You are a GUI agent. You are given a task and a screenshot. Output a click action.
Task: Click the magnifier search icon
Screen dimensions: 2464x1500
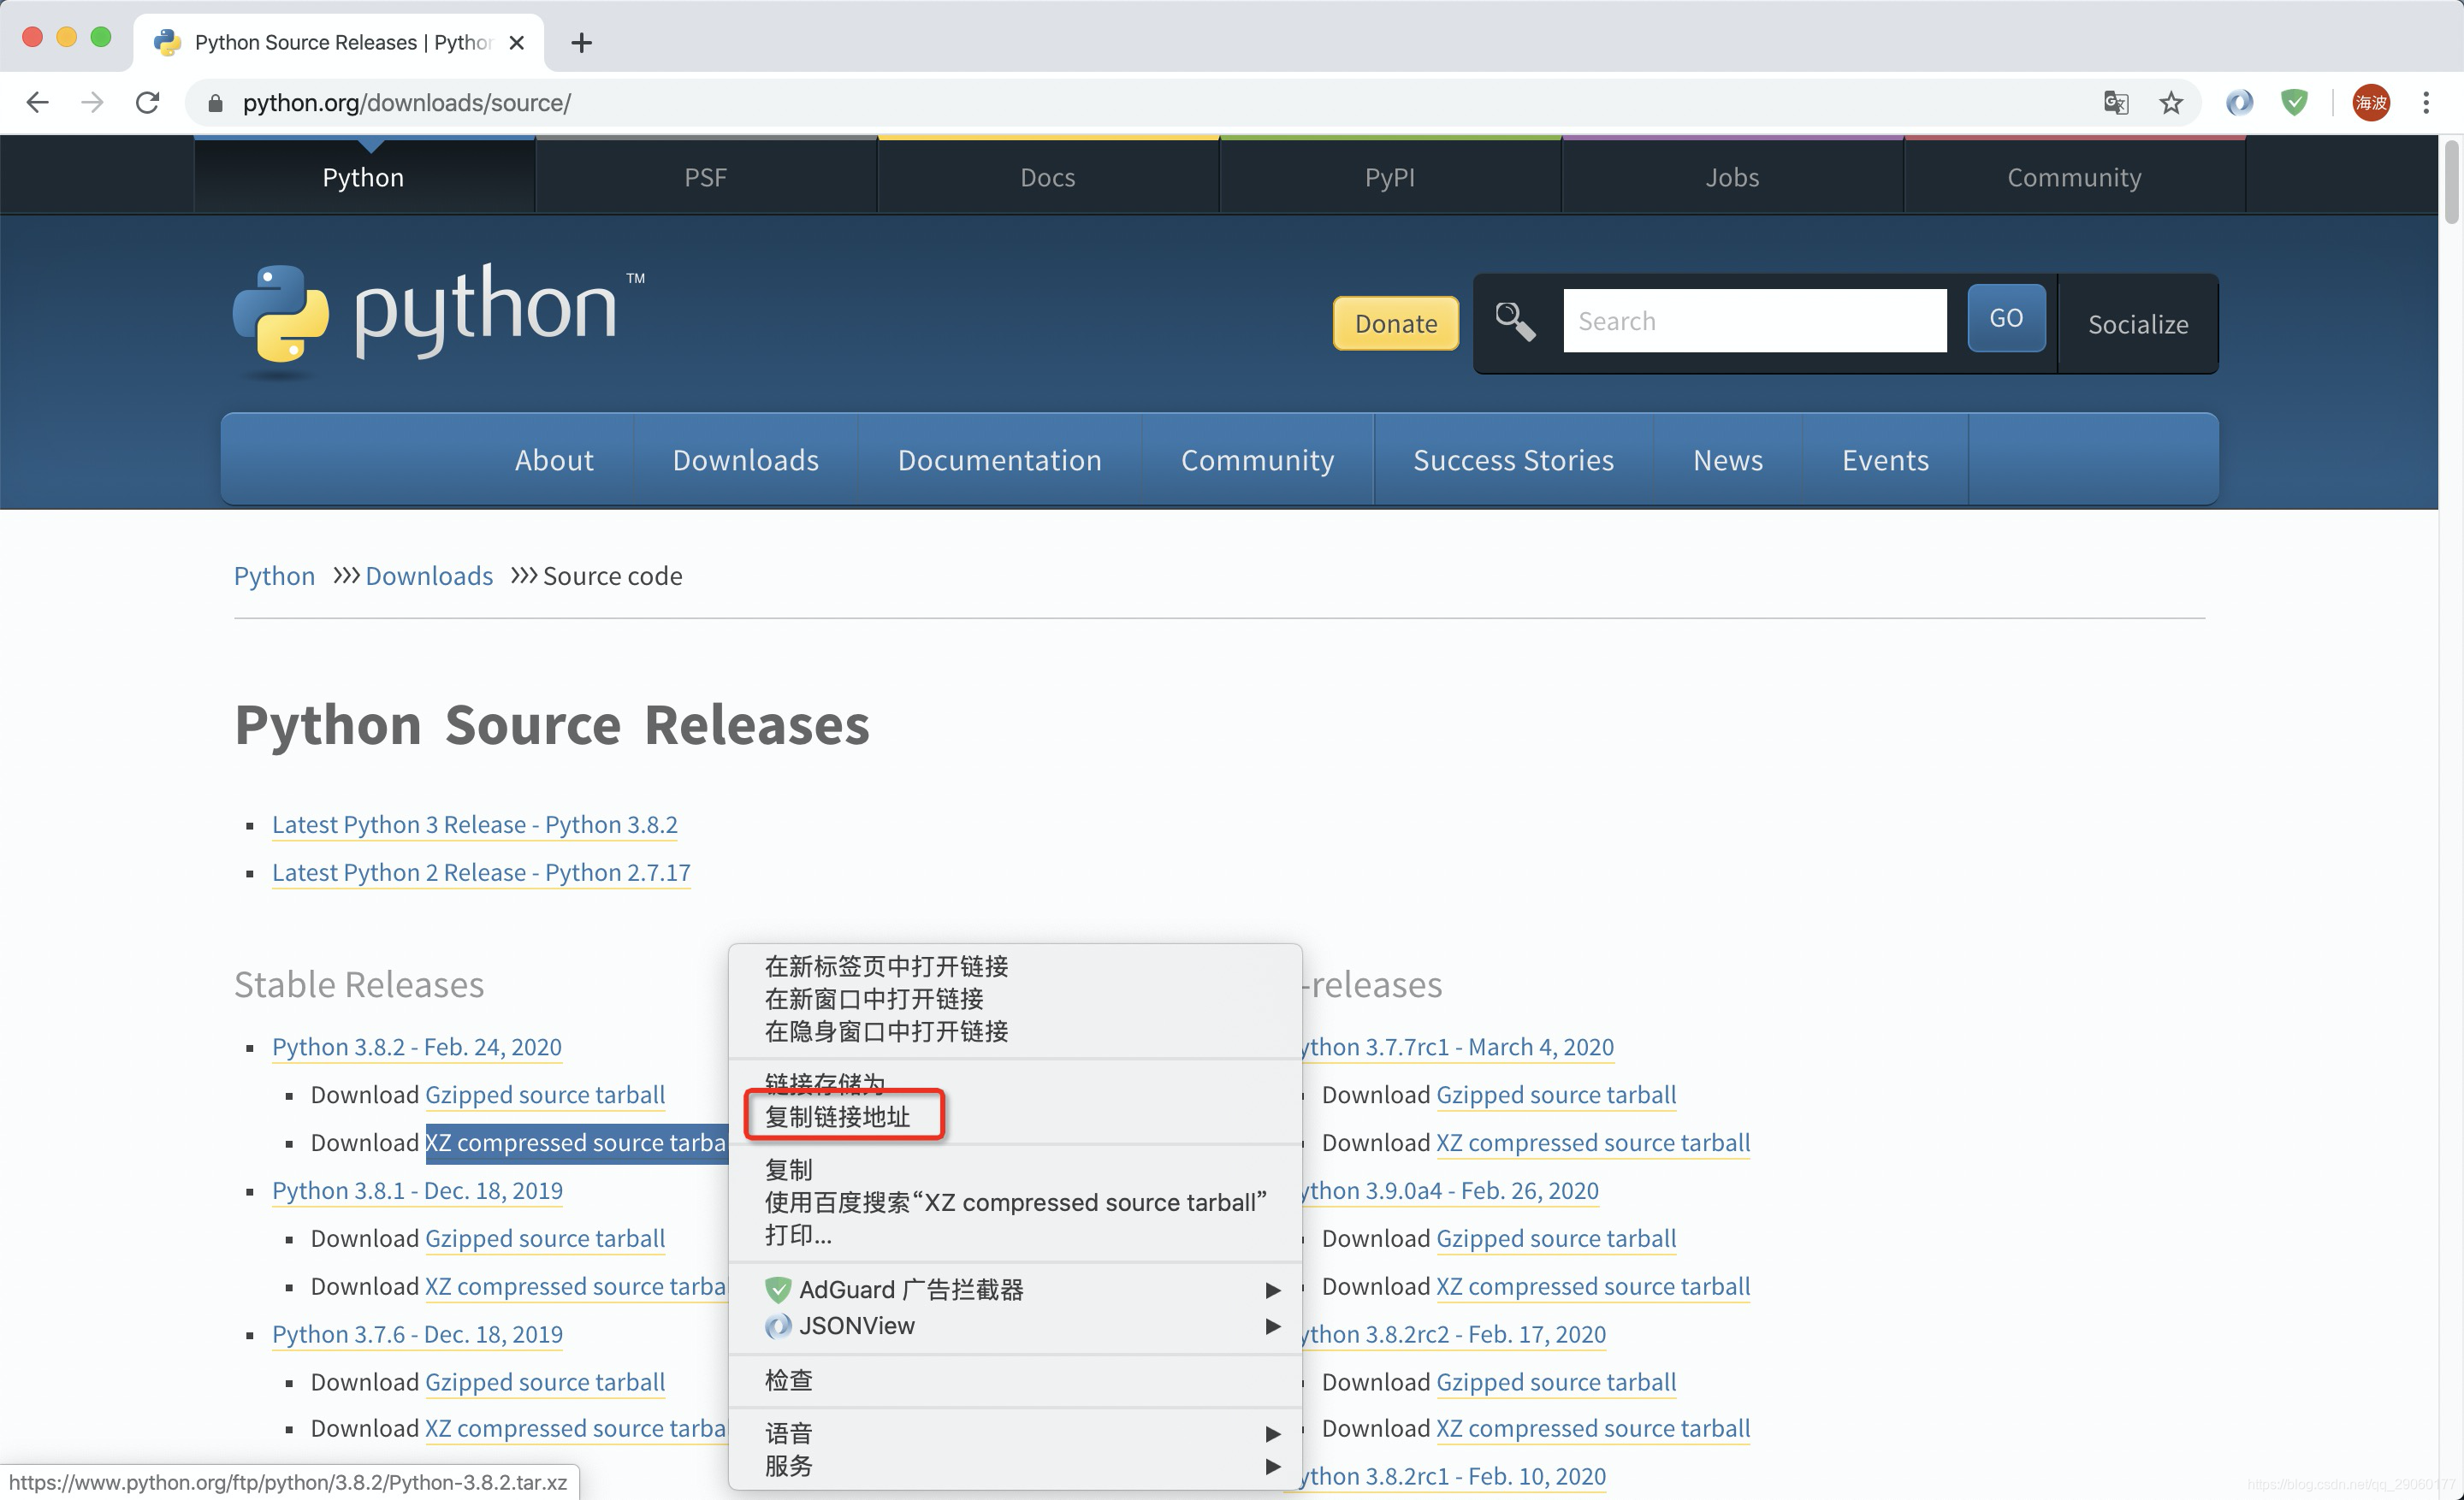tap(1514, 322)
